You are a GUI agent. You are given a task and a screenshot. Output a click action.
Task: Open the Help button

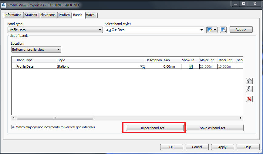coord(248,147)
